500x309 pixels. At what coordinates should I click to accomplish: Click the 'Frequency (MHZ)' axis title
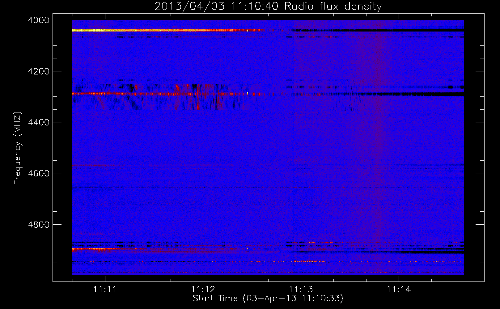tap(18, 148)
